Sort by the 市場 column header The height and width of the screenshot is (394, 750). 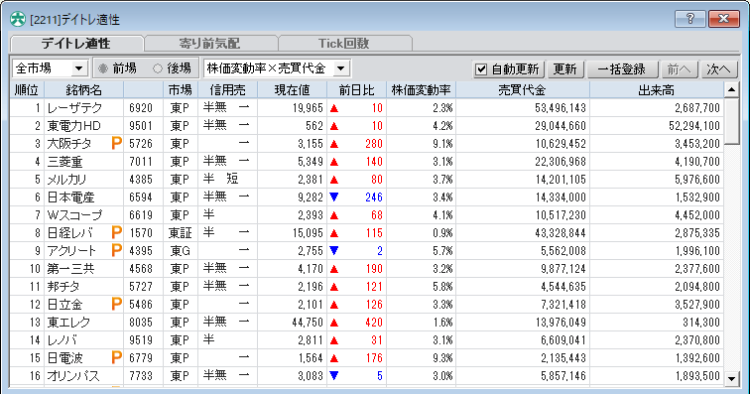coord(181,90)
